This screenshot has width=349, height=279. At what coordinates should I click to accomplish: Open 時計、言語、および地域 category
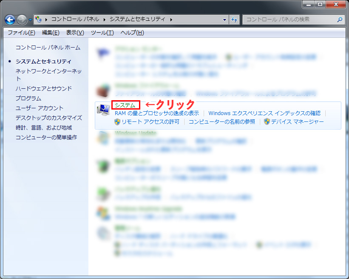pos(44,127)
